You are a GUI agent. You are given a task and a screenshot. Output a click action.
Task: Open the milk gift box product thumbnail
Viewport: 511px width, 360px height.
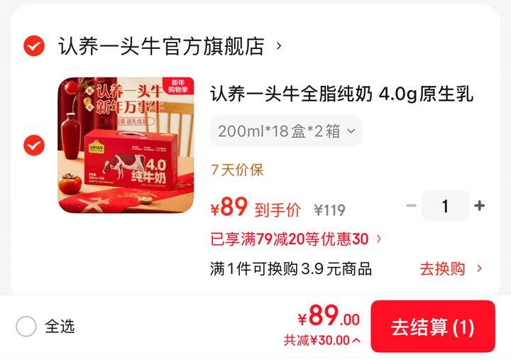coord(126,145)
